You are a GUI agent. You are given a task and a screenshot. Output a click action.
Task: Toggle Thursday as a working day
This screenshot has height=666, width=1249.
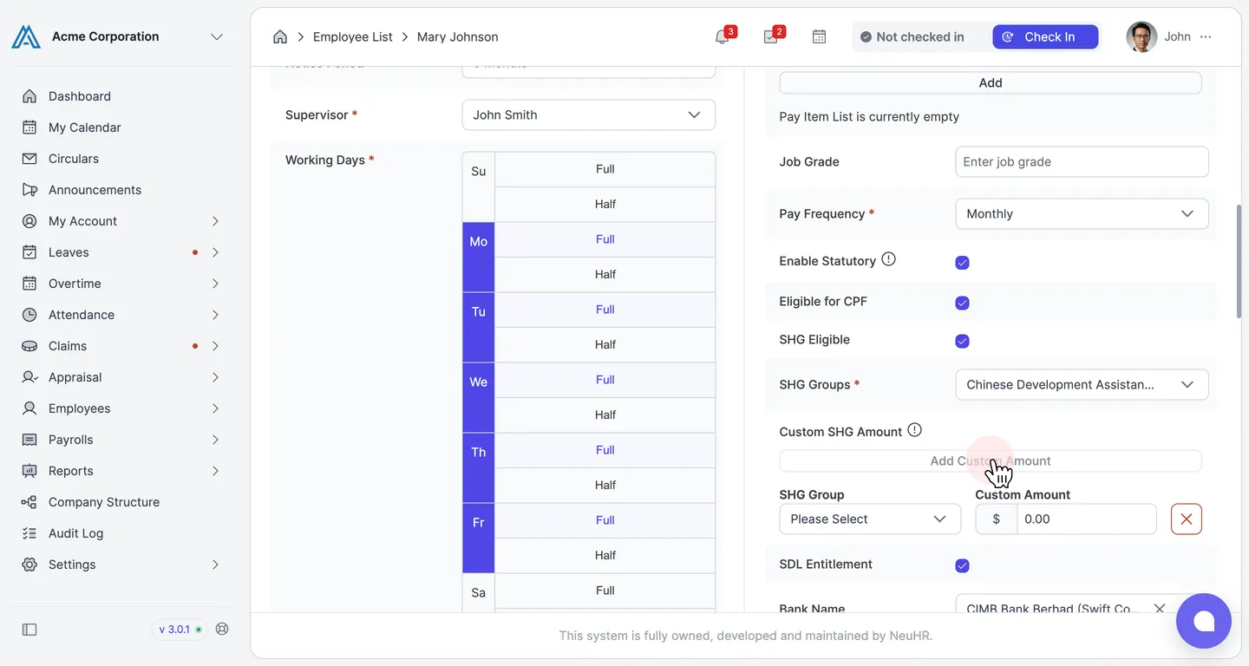click(479, 467)
